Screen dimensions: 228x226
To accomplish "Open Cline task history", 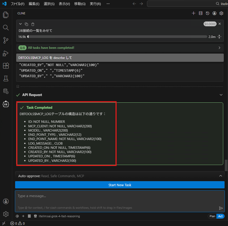I will [208, 13].
